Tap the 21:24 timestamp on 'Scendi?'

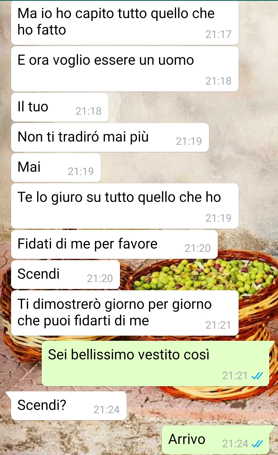[107, 410]
